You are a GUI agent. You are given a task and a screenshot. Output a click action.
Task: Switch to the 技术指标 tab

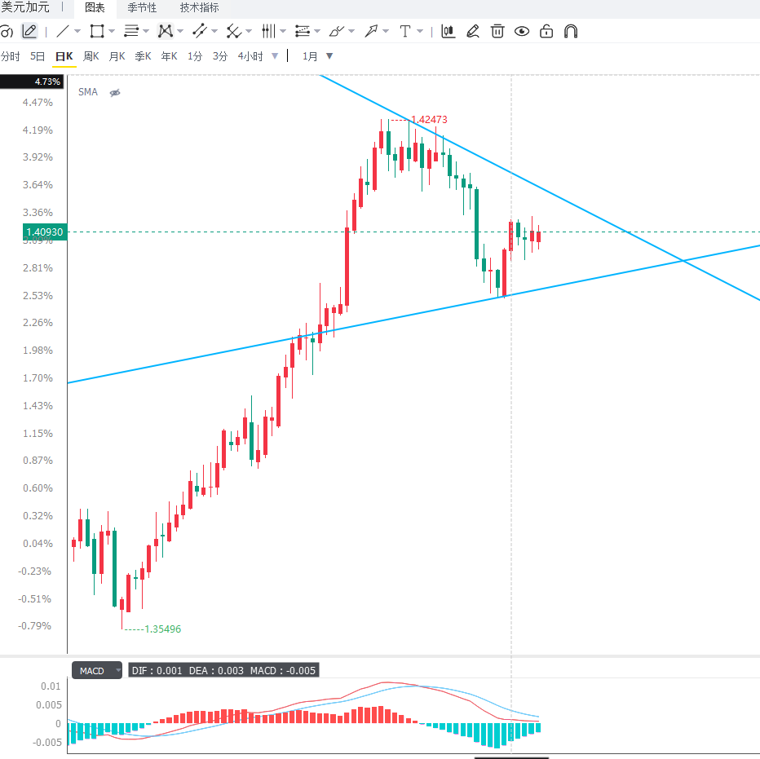[199, 8]
